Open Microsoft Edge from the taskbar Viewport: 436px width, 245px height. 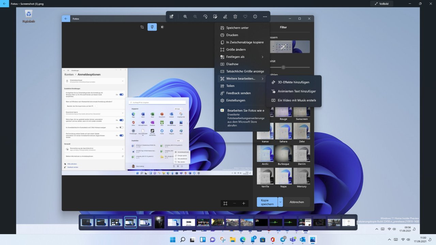[x=243, y=240]
